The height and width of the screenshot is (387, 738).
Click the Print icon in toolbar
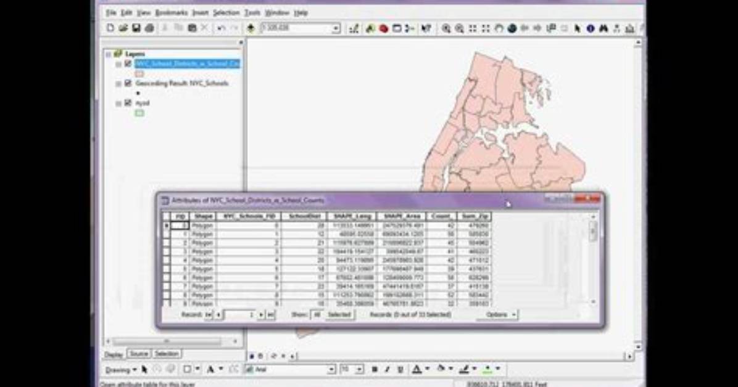pos(150,28)
